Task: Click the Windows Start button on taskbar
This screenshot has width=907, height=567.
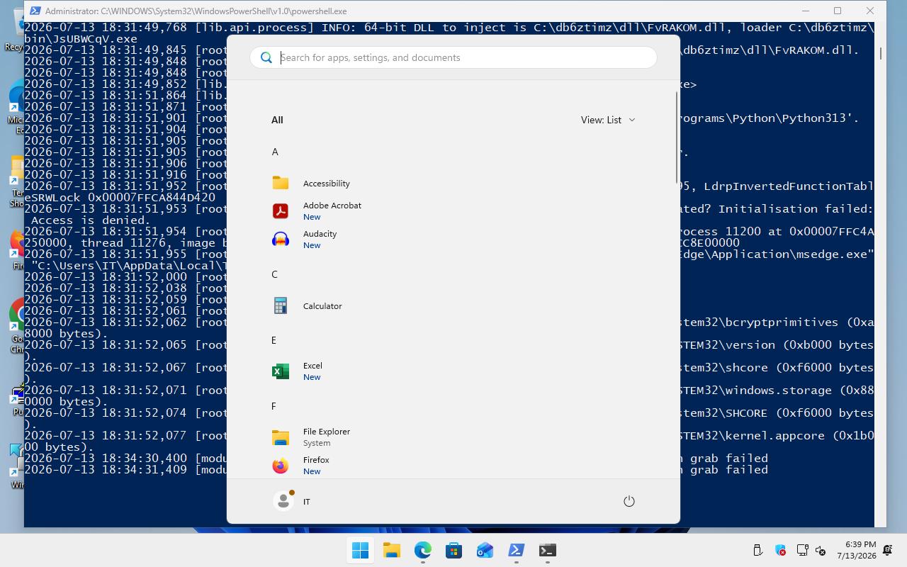Action: pyautogui.click(x=360, y=550)
